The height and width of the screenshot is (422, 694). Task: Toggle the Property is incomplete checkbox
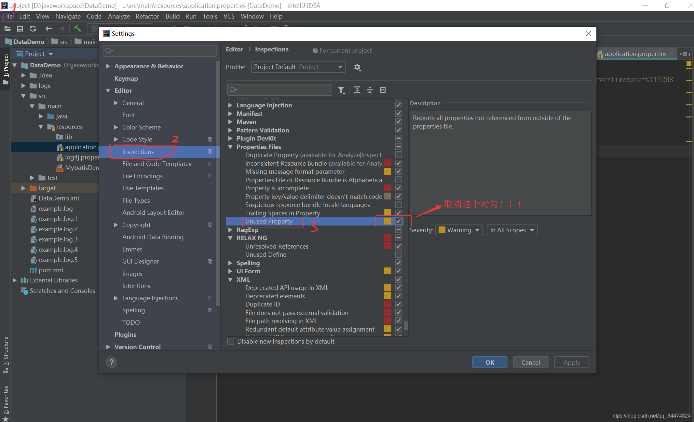tap(399, 188)
